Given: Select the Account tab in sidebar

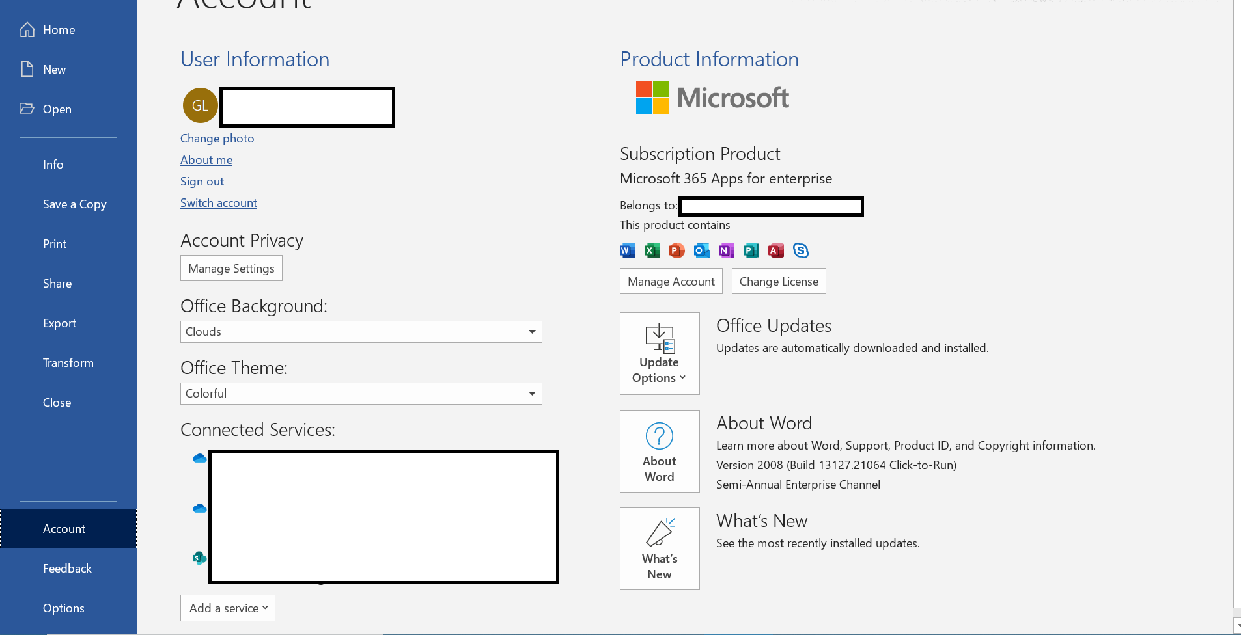Looking at the screenshot, I should tap(68, 529).
